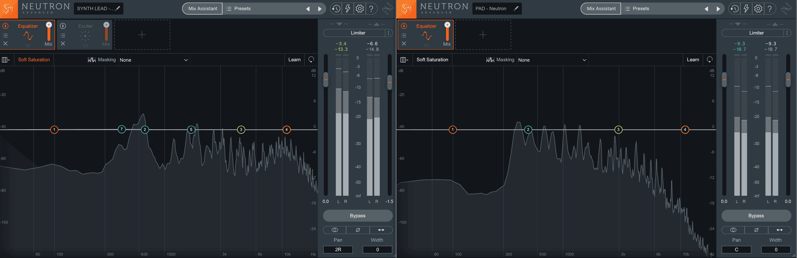Click the lightning bolt icon in SYNTH LEAD window
Screen dimensions: 797x258
tap(348, 9)
